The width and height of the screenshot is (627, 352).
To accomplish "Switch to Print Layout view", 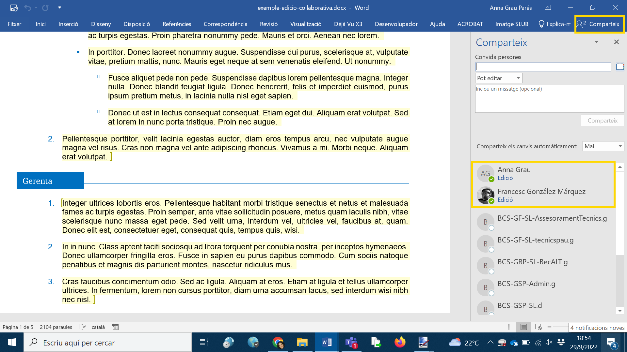I will (x=523, y=327).
